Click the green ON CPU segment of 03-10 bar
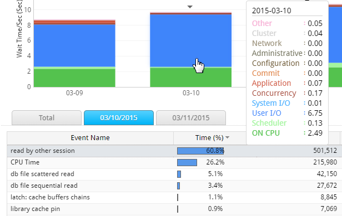The width and height of the screenshot is (342, 216). point(190,78)
